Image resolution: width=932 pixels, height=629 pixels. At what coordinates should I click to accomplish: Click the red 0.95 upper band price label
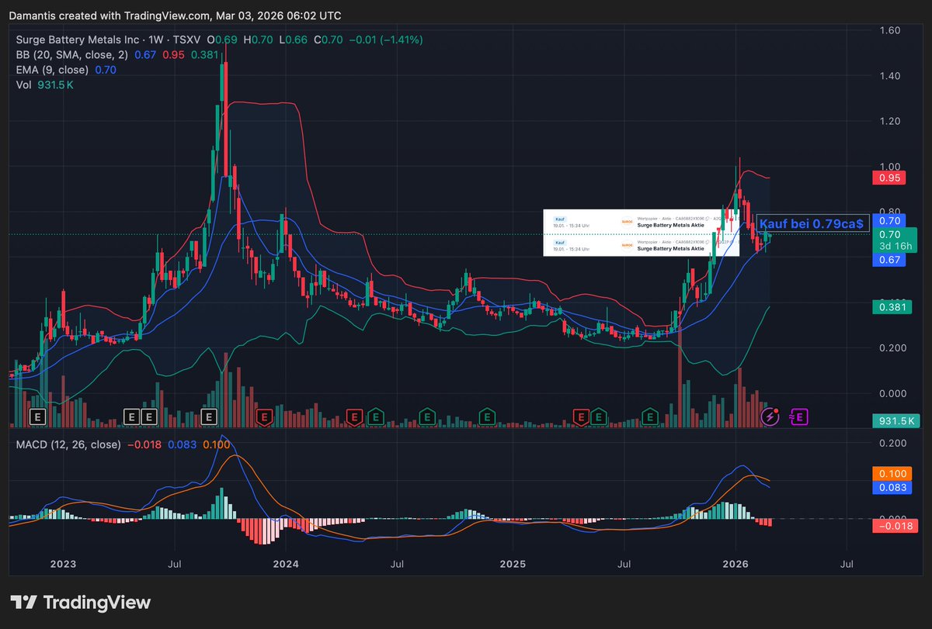[889, 178]
